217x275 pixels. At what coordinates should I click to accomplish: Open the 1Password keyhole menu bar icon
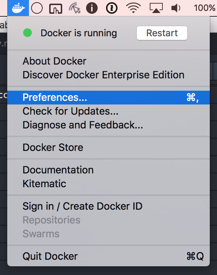point(112,8)
